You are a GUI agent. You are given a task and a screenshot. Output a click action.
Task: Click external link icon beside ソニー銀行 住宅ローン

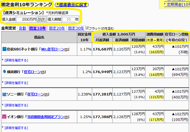[x=46, y=95]
